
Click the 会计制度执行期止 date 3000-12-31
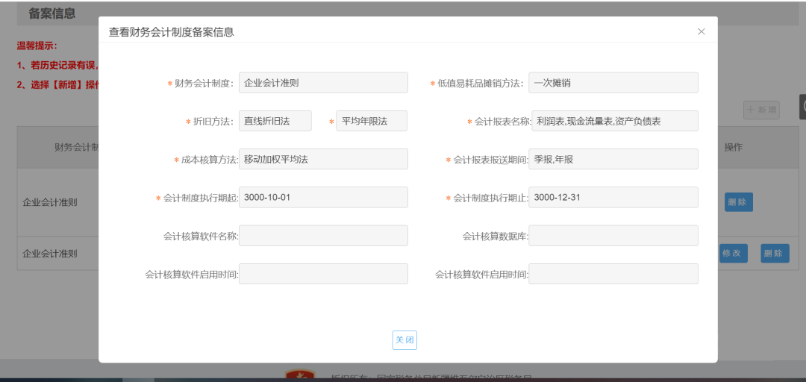[x=613, y=198]
